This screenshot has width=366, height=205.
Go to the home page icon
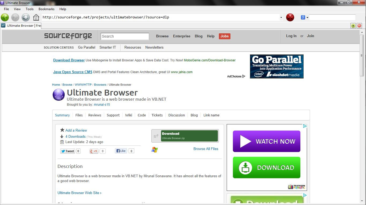coord(36,17)
